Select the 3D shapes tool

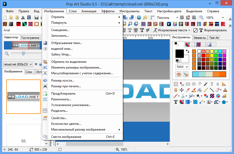224,96
